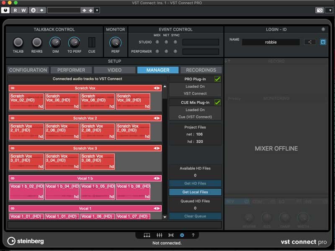Switch to the CONFIGURATION tab
The width and height of the screenshot is (335, 251).
(x=28, y=70)
